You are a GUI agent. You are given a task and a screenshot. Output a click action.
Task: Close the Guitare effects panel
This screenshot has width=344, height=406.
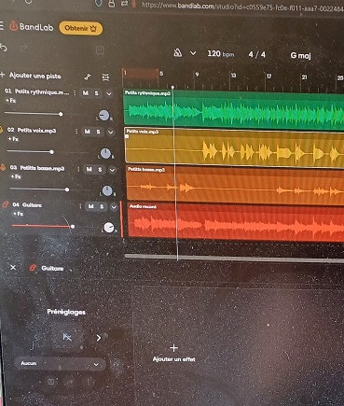click(x=13, y=267)
